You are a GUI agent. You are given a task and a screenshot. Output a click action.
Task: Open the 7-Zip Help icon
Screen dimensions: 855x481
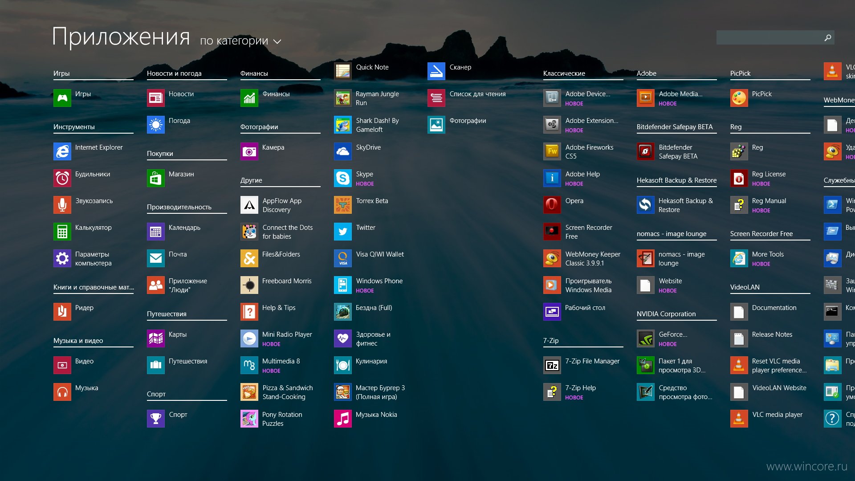pyautogui.click(x=552, y=392)
